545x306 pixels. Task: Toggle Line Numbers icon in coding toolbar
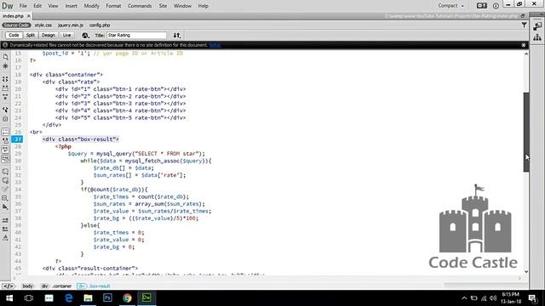pyautogui.click(x=5, y=132)
